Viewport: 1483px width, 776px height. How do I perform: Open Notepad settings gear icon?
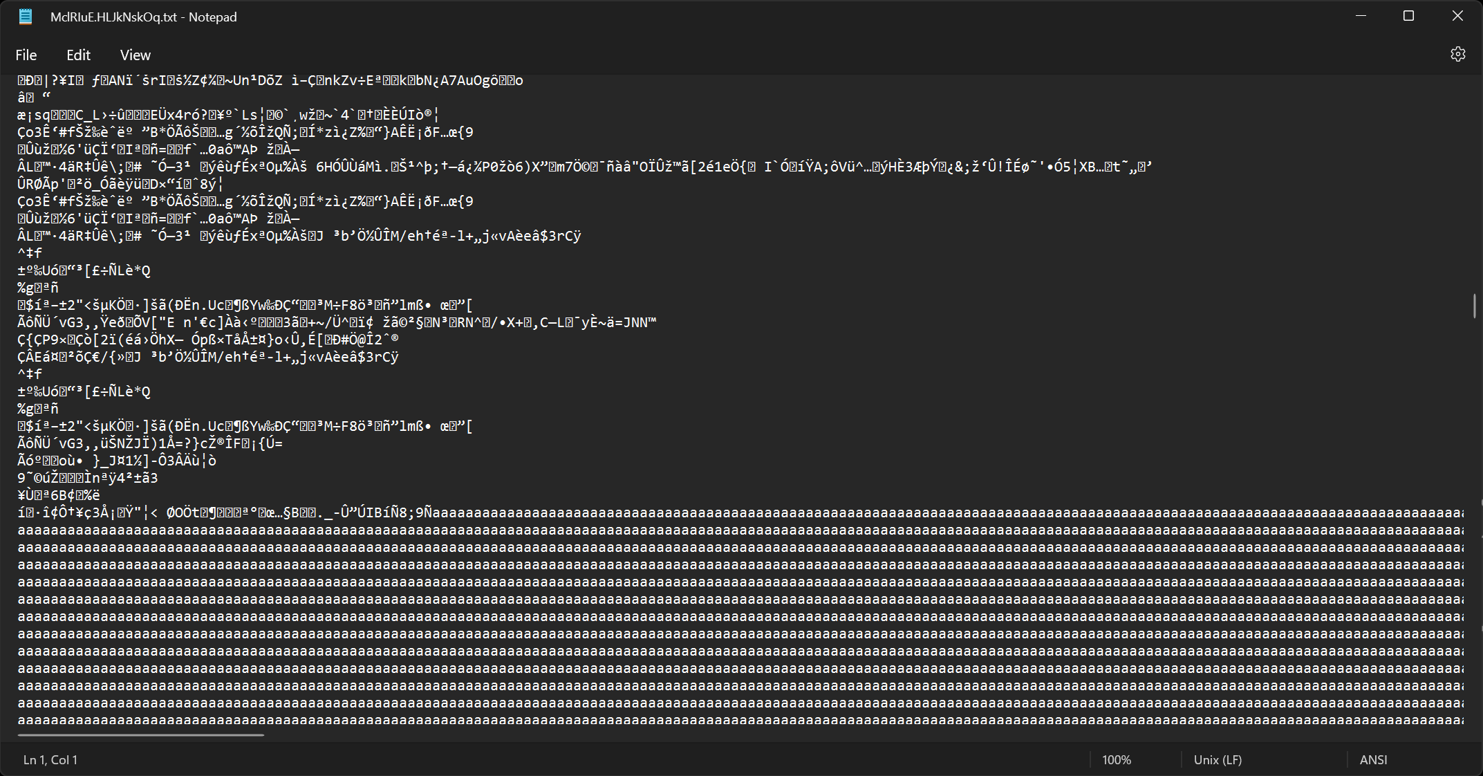pos(1457,55)
